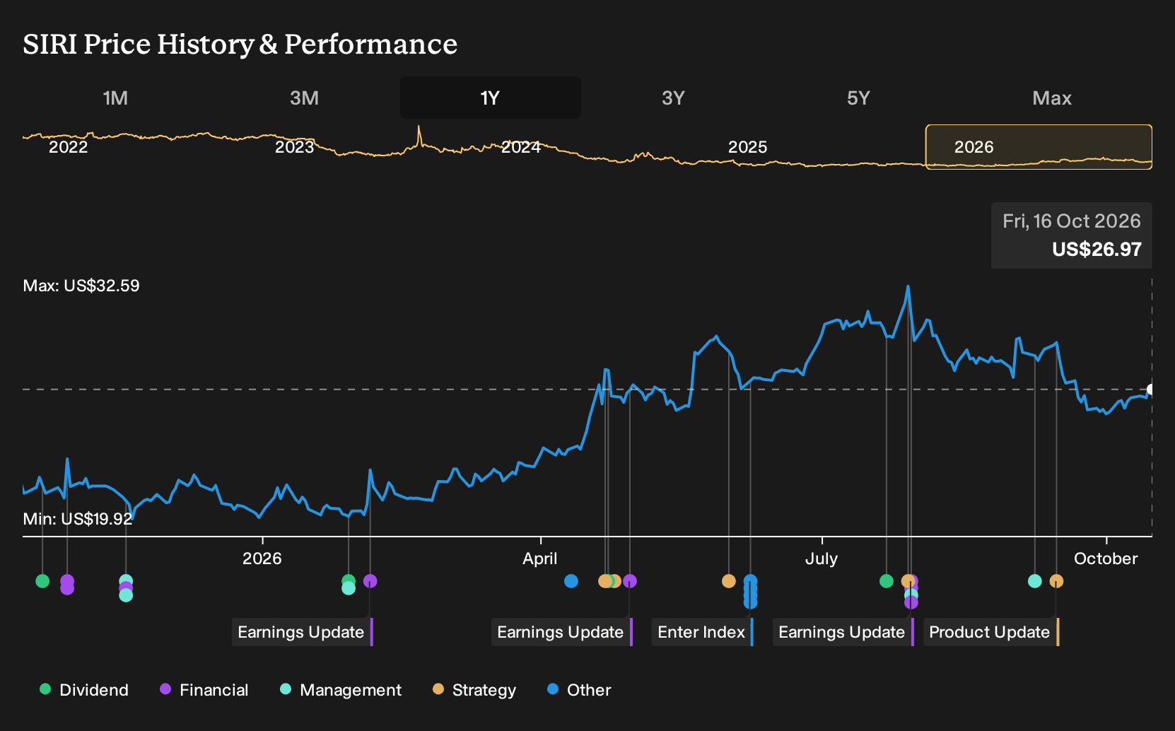
Task: Click the top blue dot above Enter Index
Action: 750,581
